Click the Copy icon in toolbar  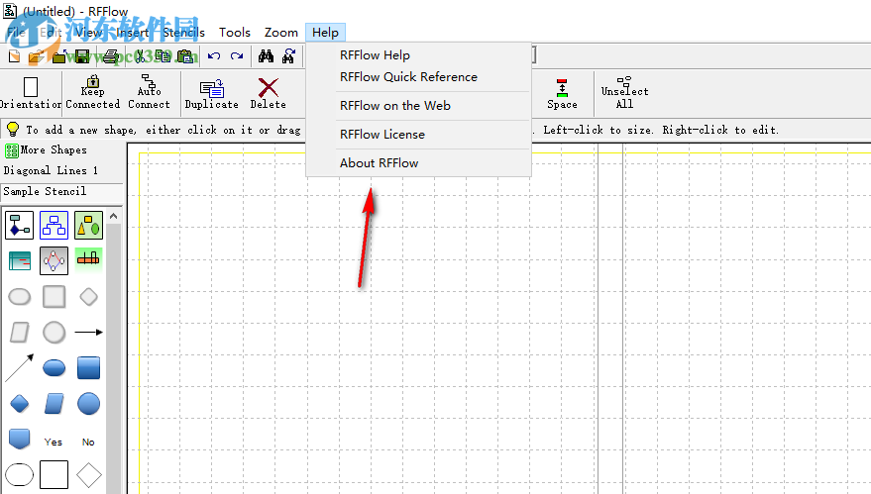pyautogui.click(x=163, y=56)
